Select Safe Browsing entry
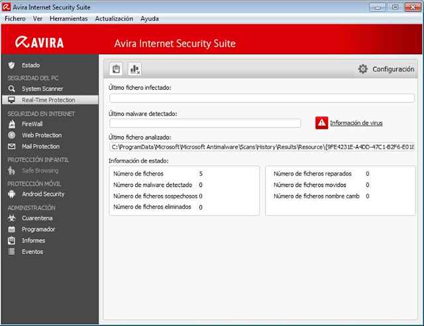424x326 pixels. [40, 171]
